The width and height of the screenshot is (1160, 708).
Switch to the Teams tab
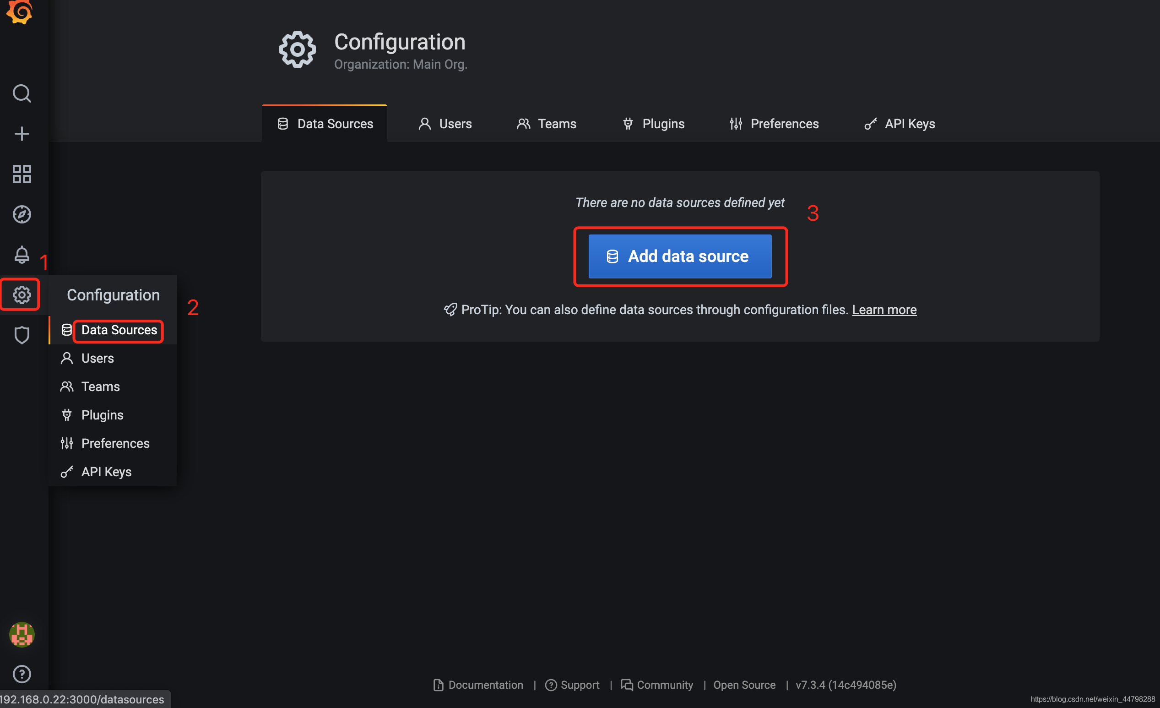[x=547, y=123]
